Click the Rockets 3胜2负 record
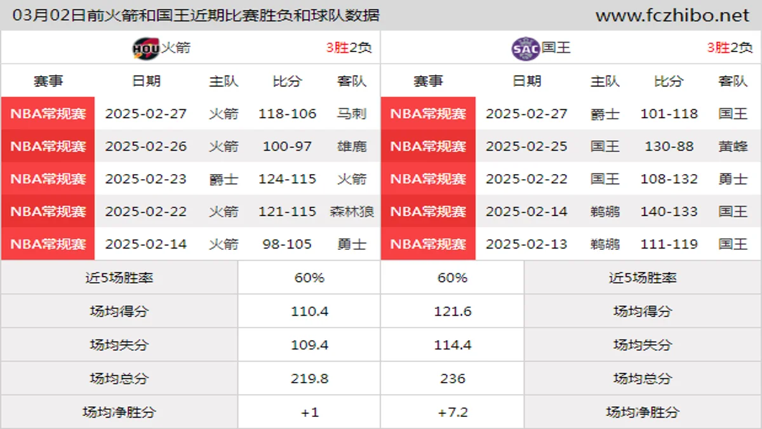This screenshot has height=429, width=762. click(x=349, y=48)
